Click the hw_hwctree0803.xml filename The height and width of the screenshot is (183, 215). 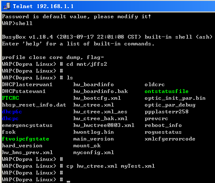[104, 125]
